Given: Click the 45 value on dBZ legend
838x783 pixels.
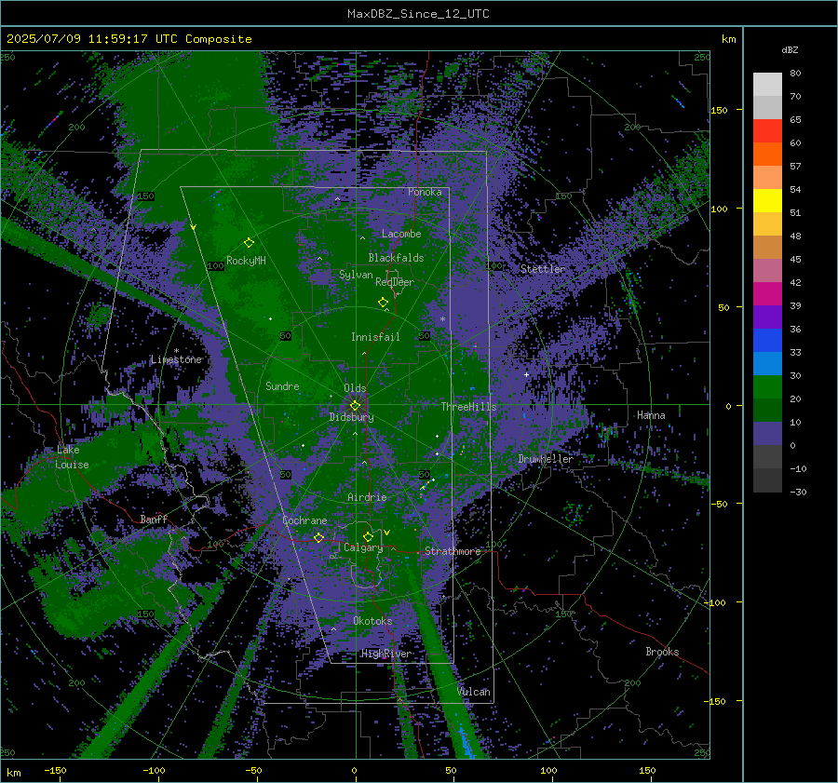Looking at the screenshot, I should coord(795,259).
